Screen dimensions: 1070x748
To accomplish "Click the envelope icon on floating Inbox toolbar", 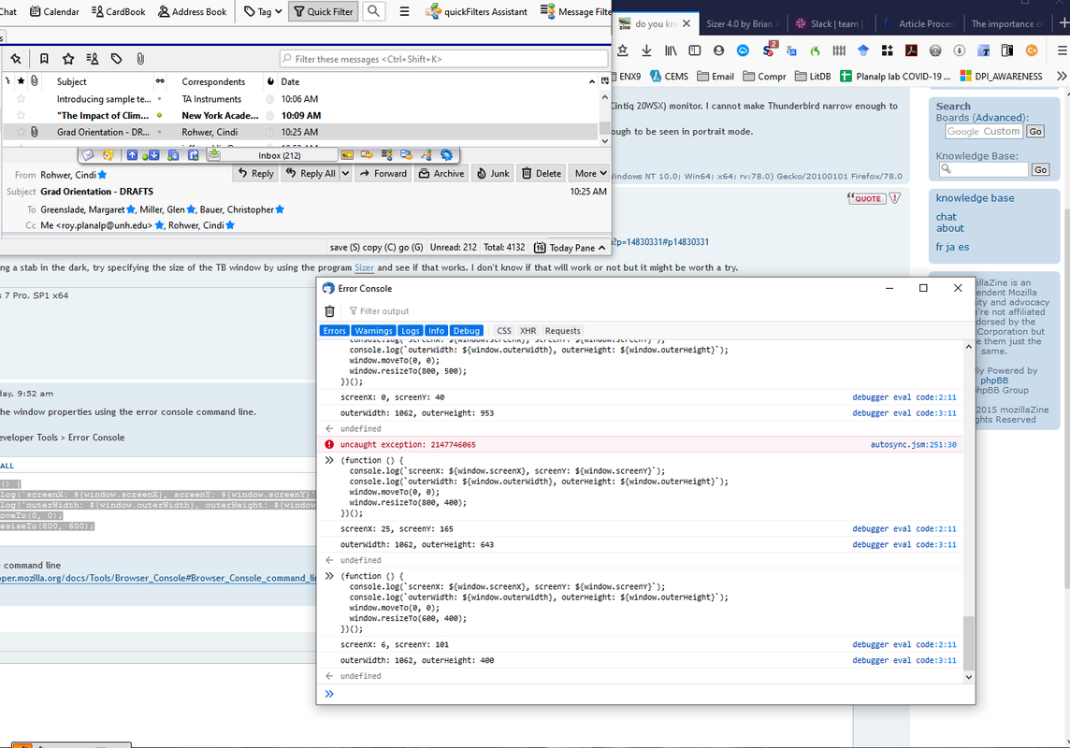I will [x=88, y=155].
